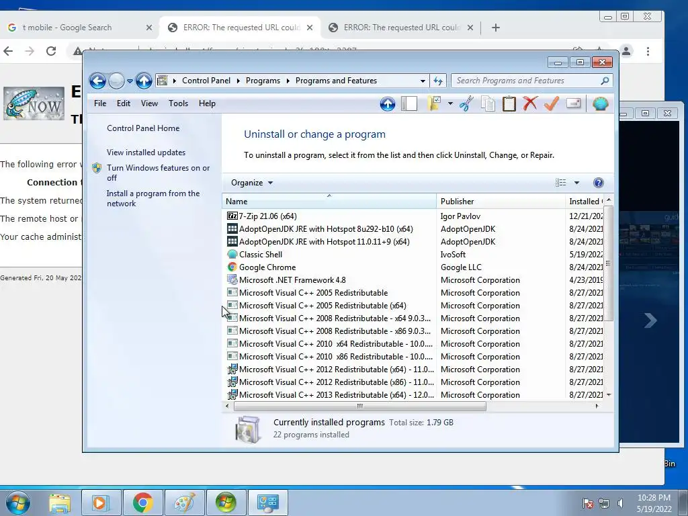Click the blue Up arrow beside address bar

[x=144, y=81]
